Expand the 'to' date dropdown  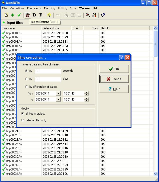click(58, 100)
